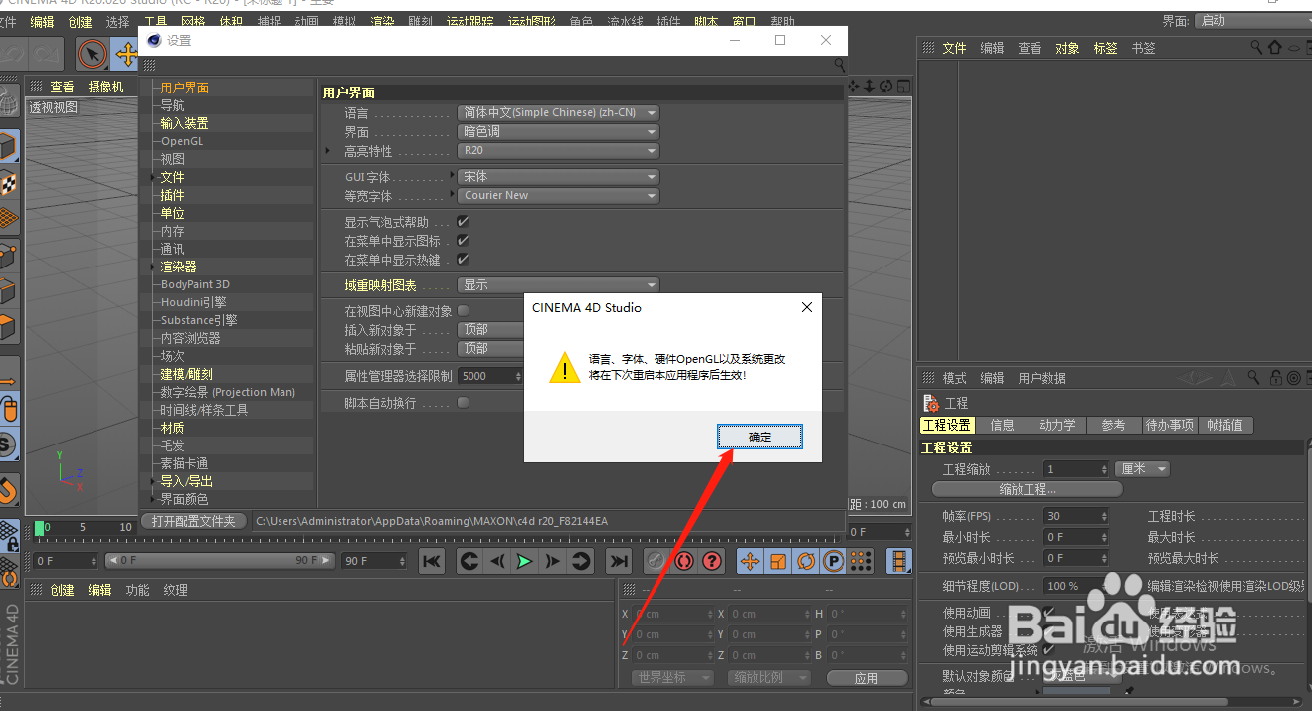Open the 界面 scheme dropdown
1312x711 pixels.
point(558,132)
